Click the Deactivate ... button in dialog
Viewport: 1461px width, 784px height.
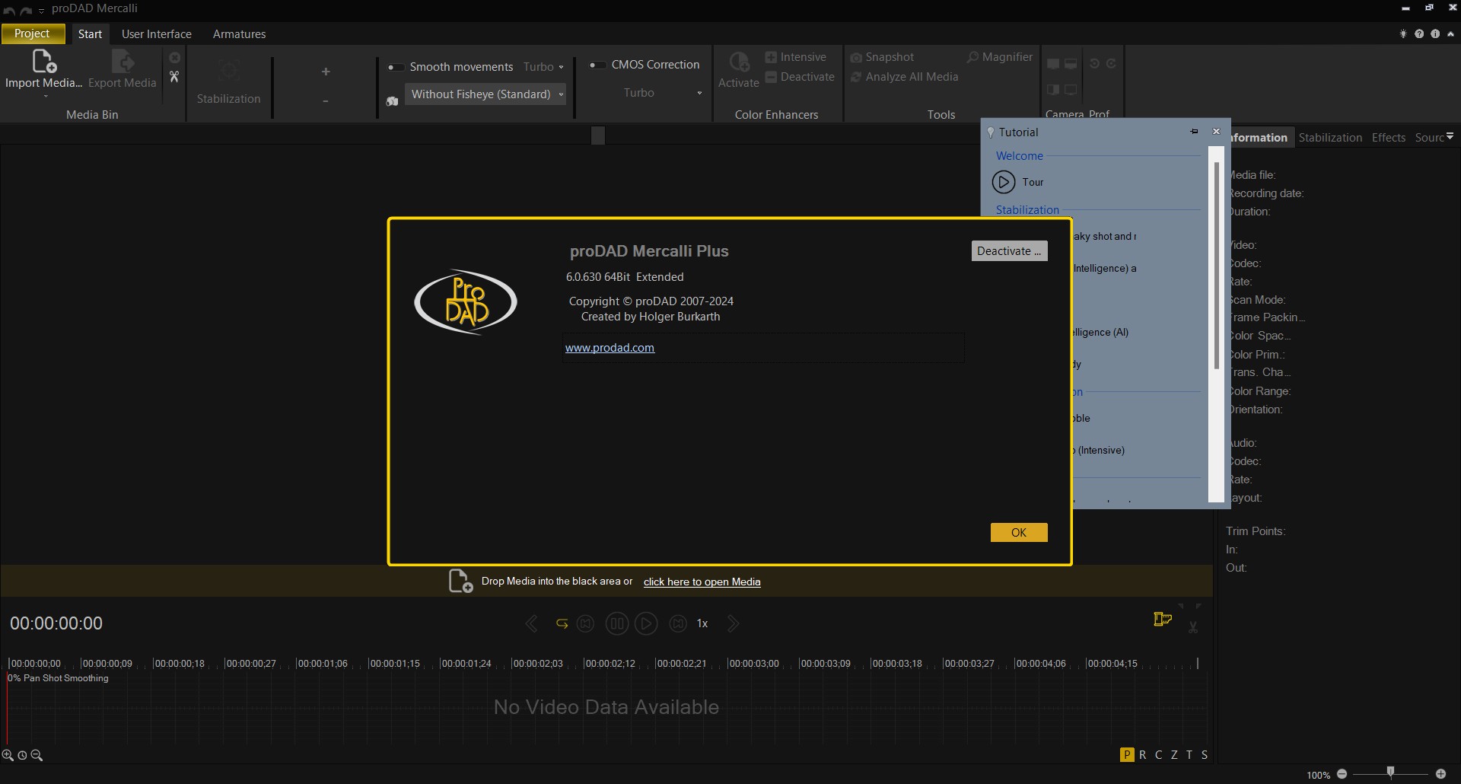tap(1010, 251)
